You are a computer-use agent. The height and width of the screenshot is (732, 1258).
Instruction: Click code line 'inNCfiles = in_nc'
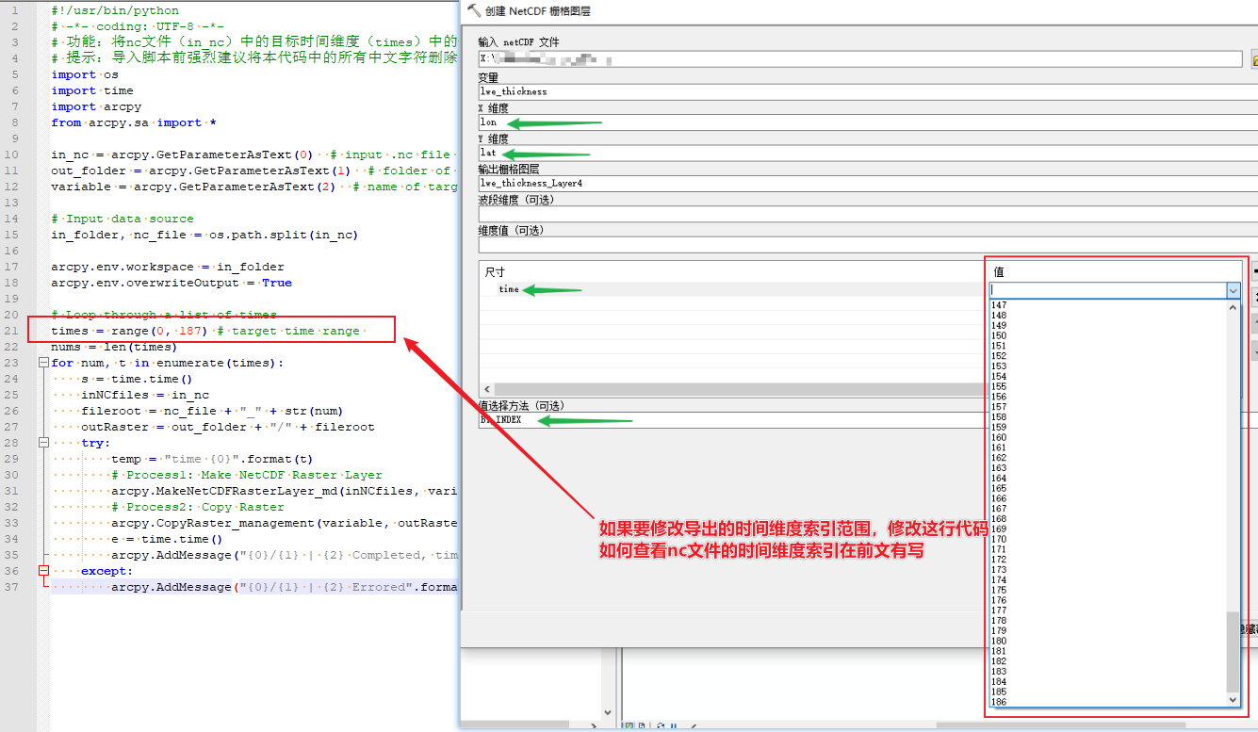(145, 395)
